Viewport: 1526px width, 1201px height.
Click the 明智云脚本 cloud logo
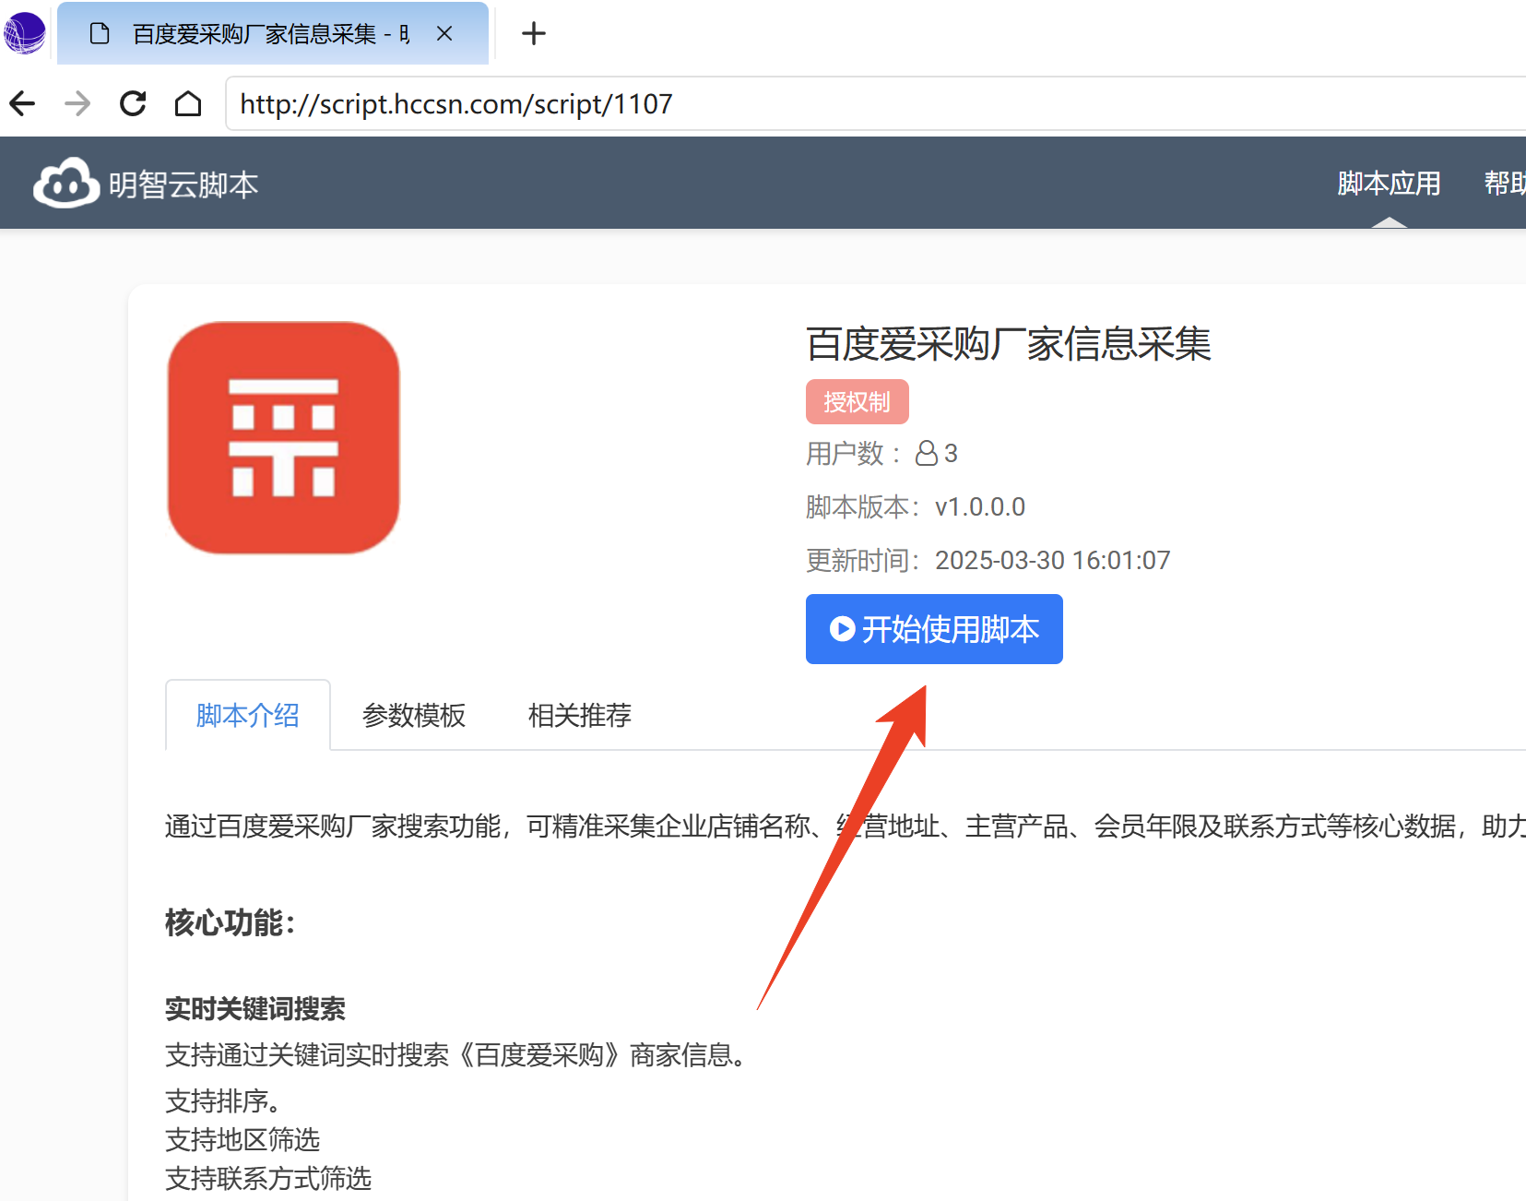tap(66, 184)
